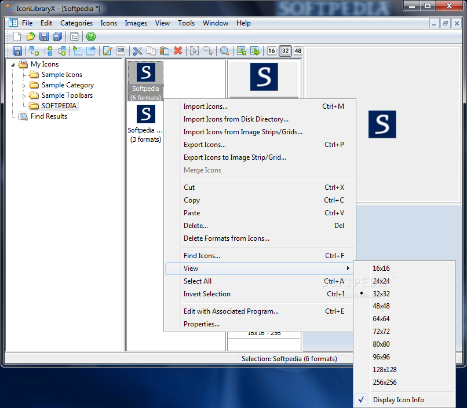This screenshot has width=467, height=408.
Task: Expand the Sample Toolbars folder
Action: pos(24,96)
